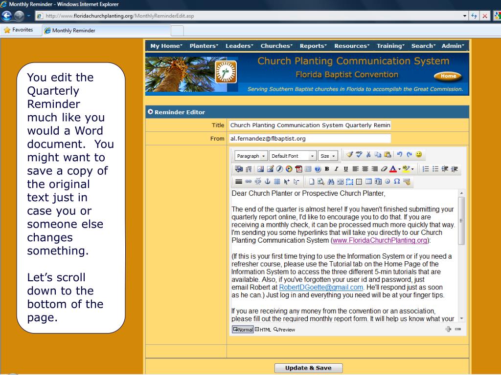Undo the last edit in the editor

pos(399,155)
